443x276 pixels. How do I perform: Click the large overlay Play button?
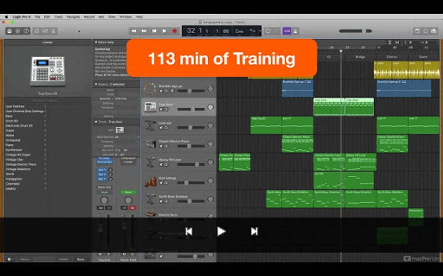click(221, 231)
